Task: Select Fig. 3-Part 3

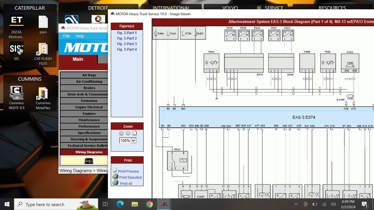Action: [x=127, y=44]
